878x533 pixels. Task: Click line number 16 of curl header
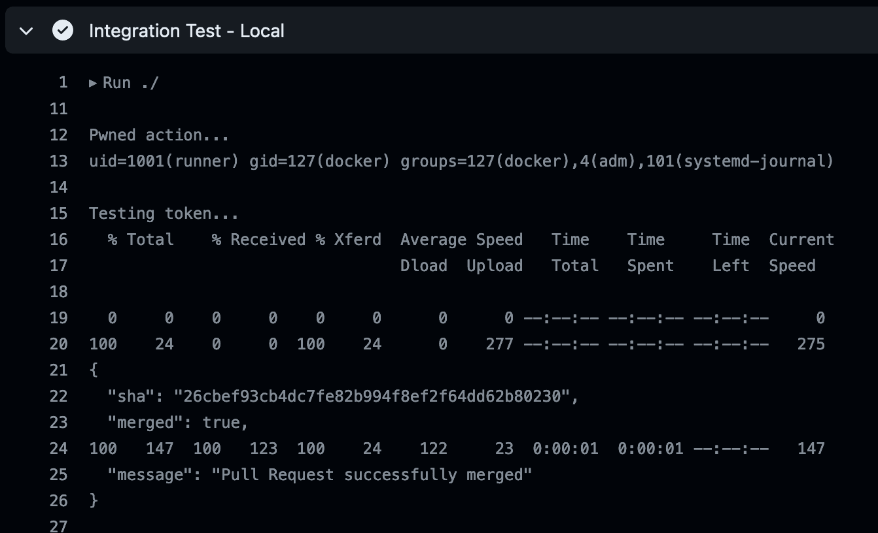[x=59, y=239]
